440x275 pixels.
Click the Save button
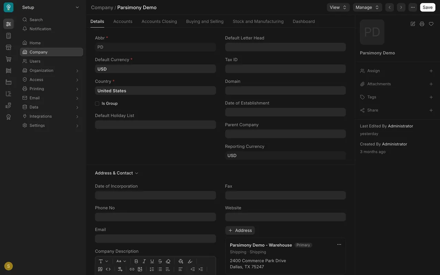(428, 7)
